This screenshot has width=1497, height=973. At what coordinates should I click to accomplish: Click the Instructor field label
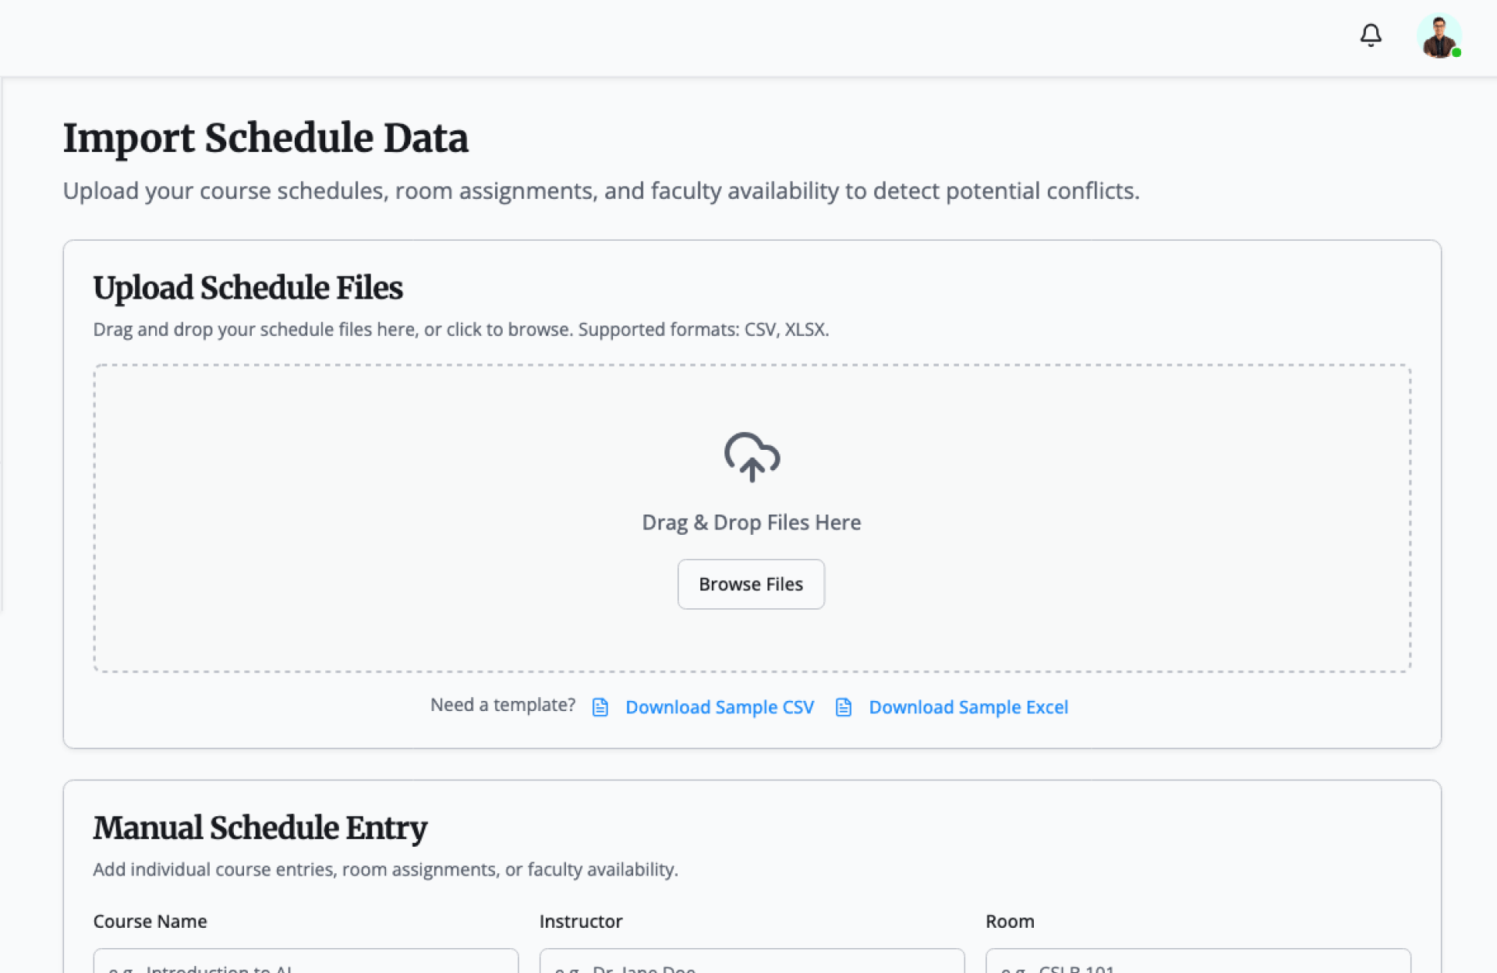coord(581,922)
